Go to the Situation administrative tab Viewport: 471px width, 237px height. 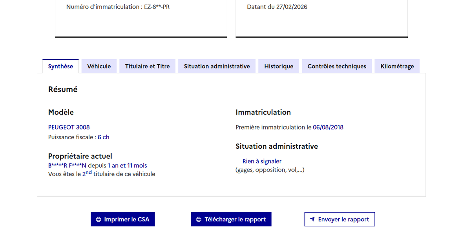(x=217, y=66)
